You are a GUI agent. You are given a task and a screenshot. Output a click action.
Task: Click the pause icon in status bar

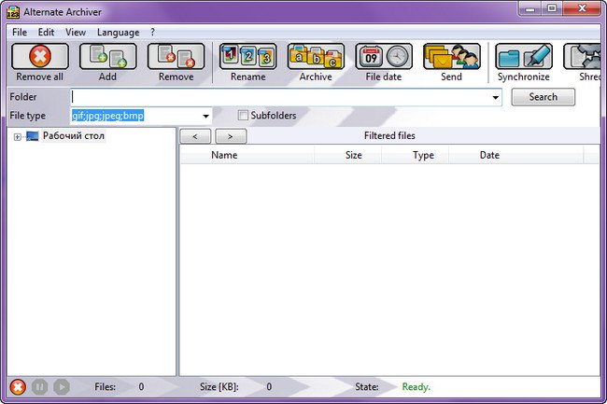[39, 386]
